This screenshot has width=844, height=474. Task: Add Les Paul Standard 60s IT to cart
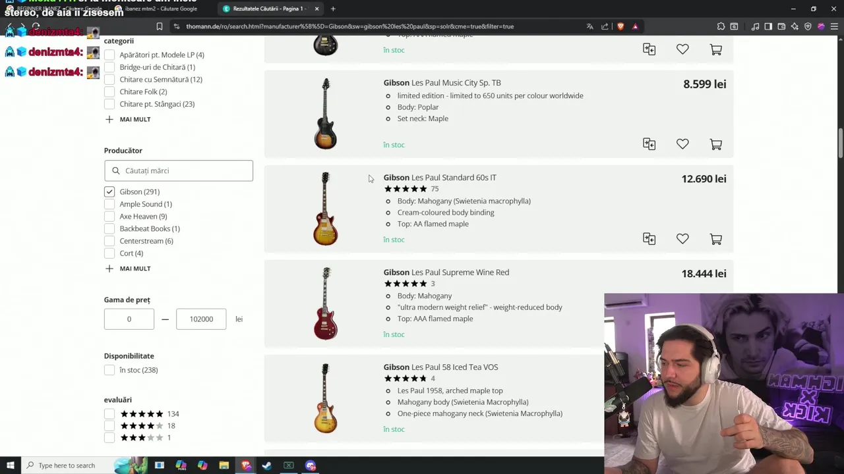tap(715, 239)
